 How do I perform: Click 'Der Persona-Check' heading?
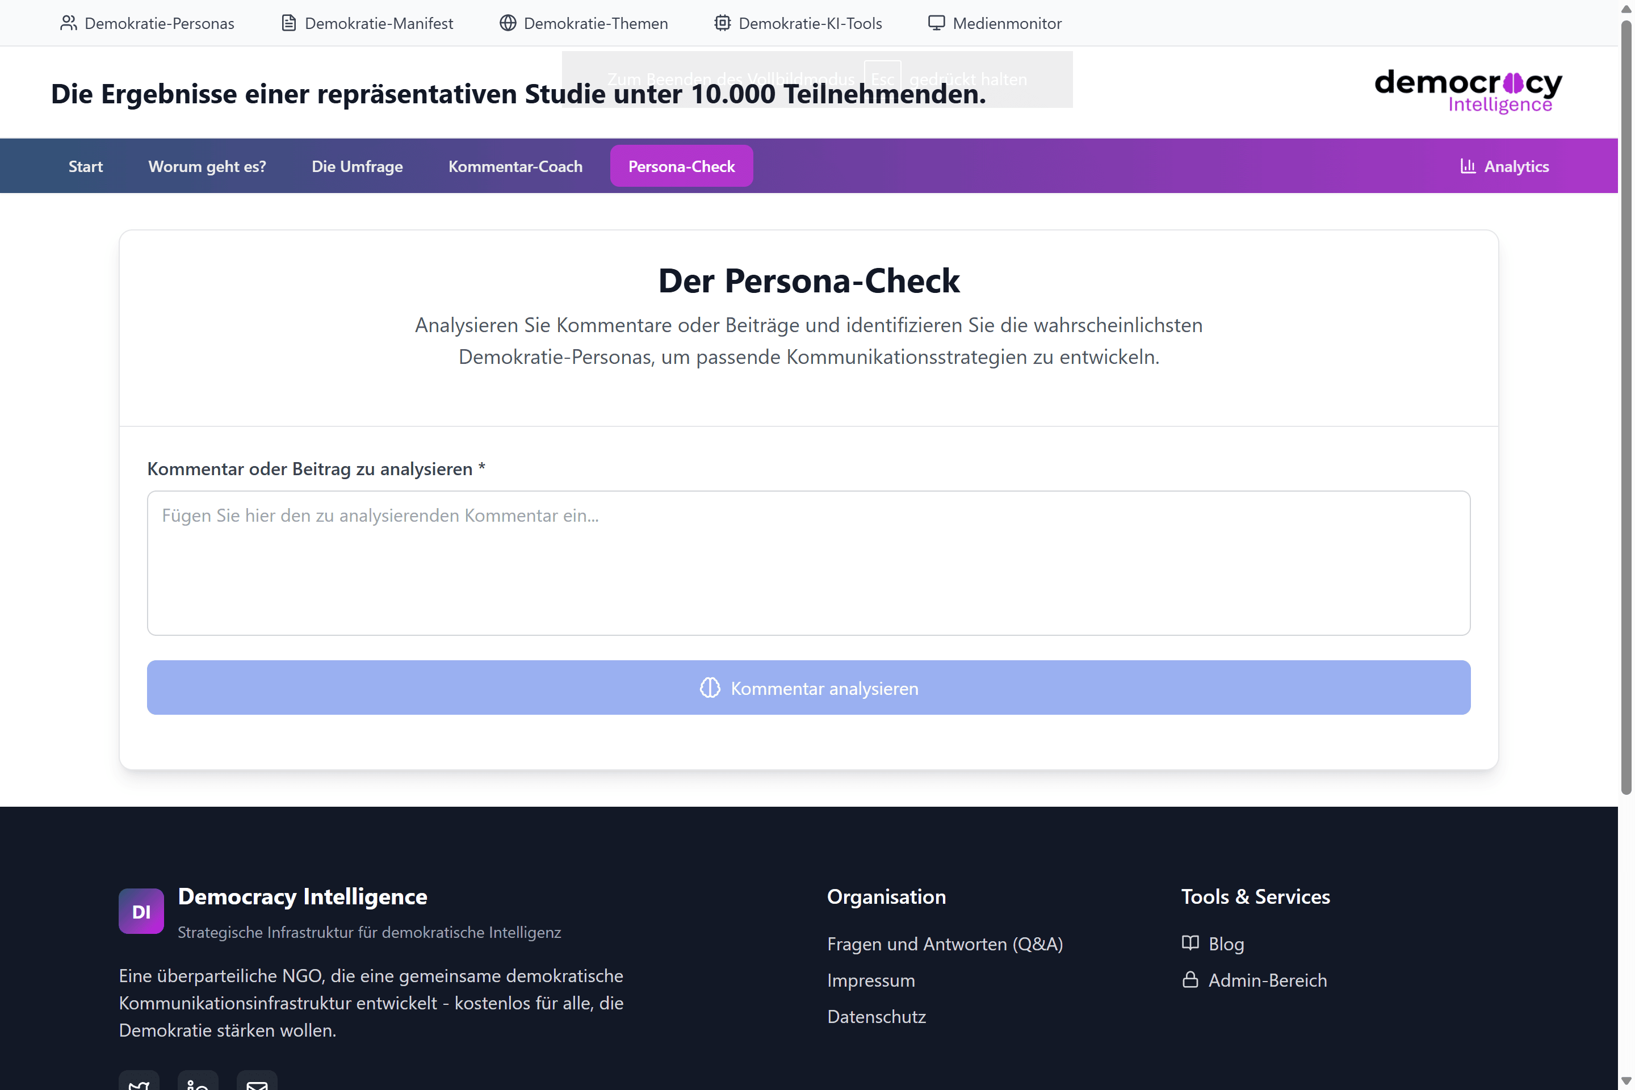tap(808, 281)
